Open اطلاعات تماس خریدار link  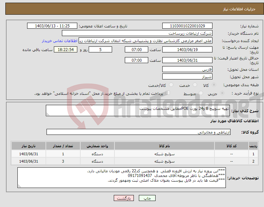click(60, 41)
